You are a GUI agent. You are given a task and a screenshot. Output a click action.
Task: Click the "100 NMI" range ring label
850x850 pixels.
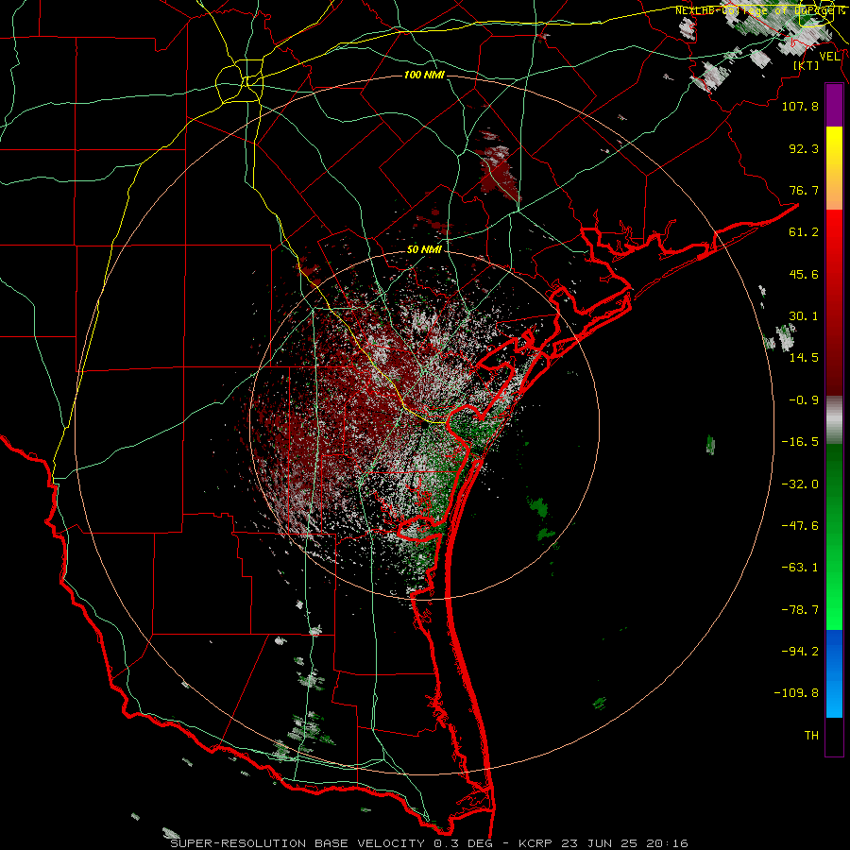[424, 75]
